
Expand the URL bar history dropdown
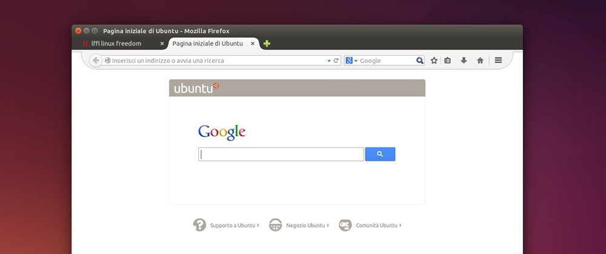coord(329,61)
